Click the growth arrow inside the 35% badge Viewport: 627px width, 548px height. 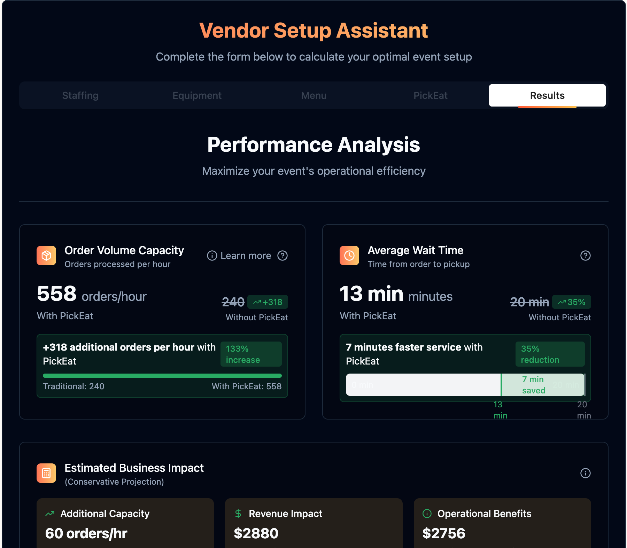coord(562,302)
